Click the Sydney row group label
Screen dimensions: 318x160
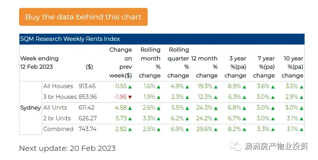pos(31,108)
